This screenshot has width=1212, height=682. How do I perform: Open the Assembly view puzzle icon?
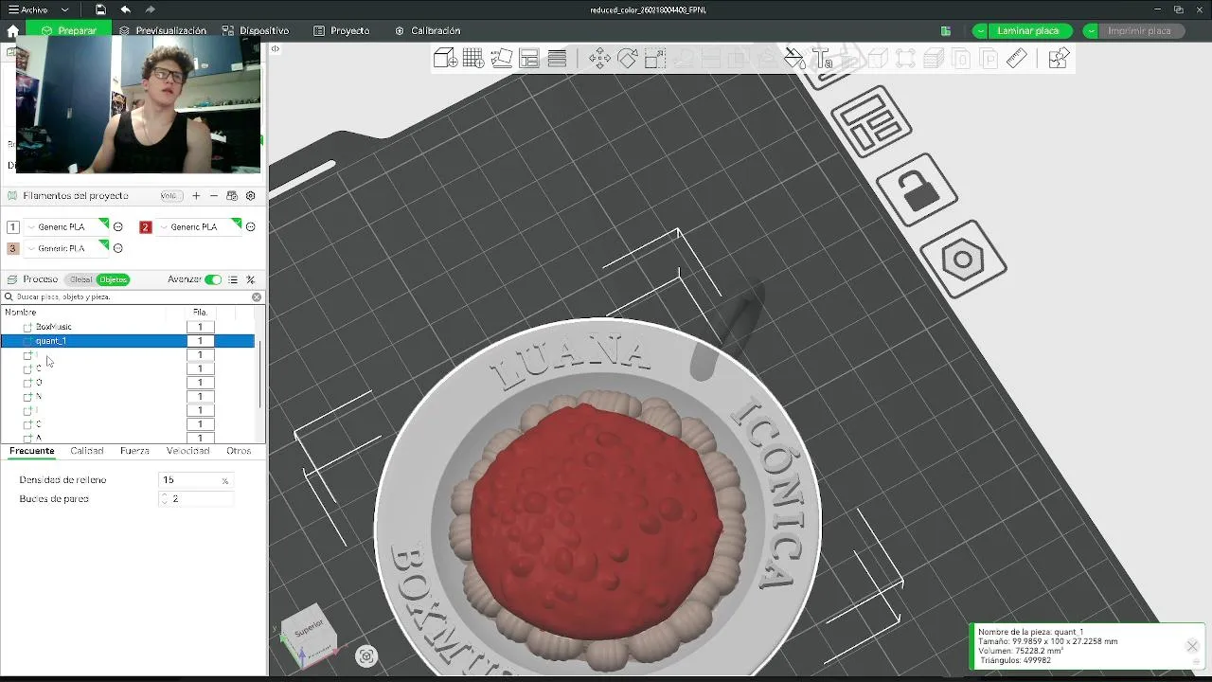point(1059,59)
